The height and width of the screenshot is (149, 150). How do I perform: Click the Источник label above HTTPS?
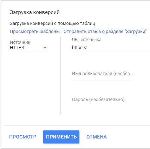[x=20, y=42]
